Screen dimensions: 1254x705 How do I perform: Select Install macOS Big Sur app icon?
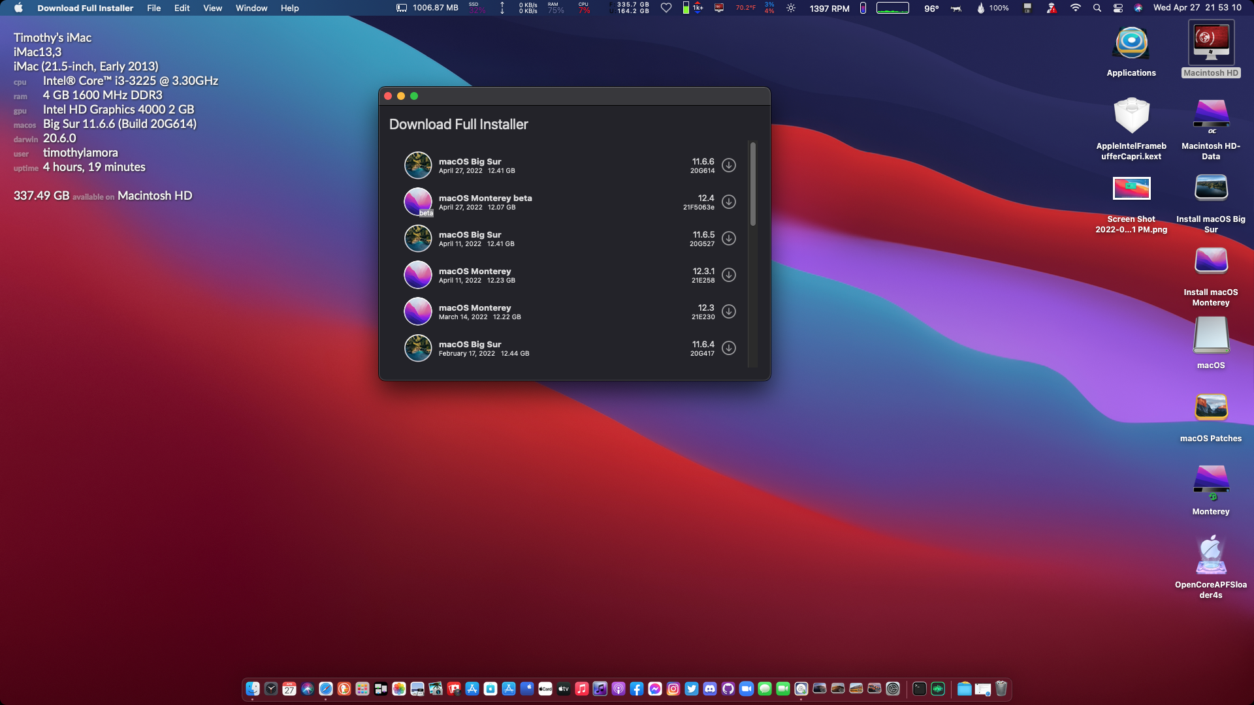1211,189
